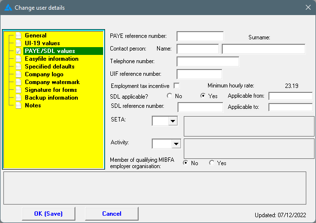316x223 pixels.
Task: Click the Applicable from date field
Action: (x=290, y=96)
